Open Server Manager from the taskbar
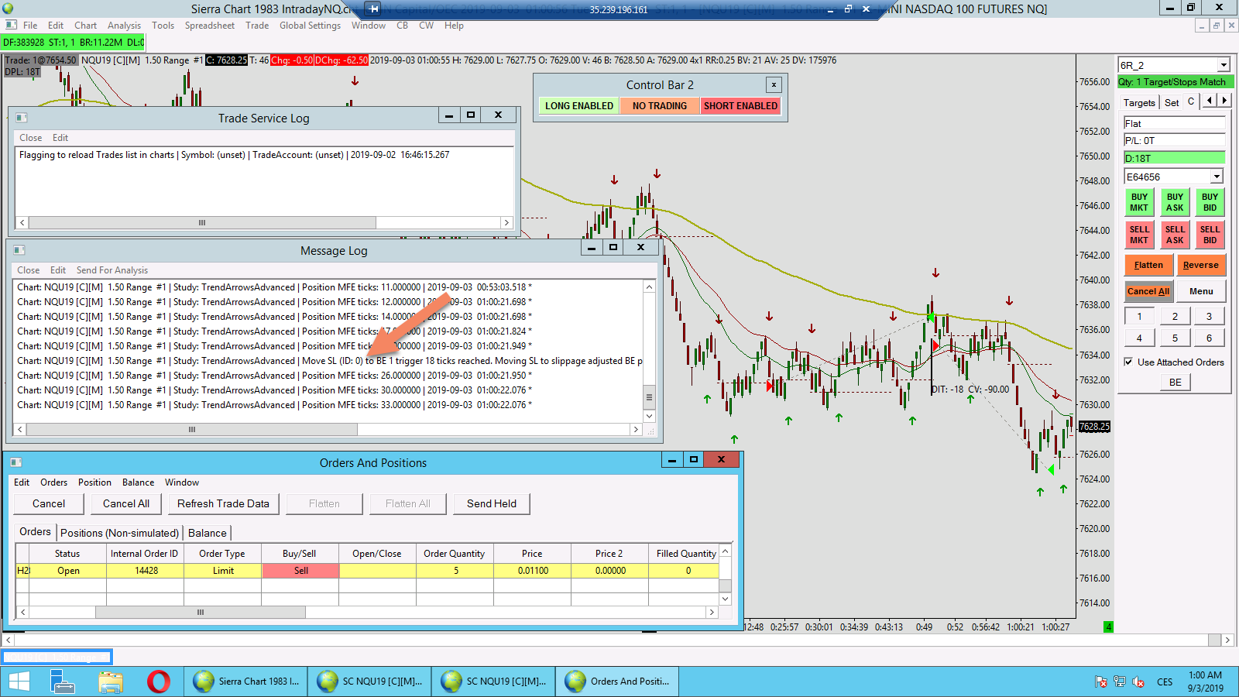The height and width of the screenshot is (697, 1239). coord(62,682)
